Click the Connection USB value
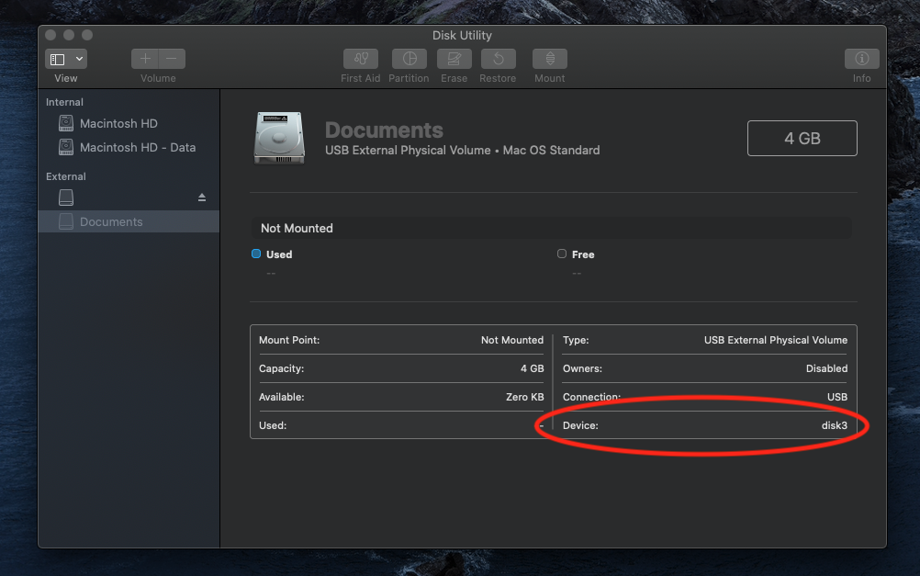This screenshot has height=576, width=920. pos(837,397)
